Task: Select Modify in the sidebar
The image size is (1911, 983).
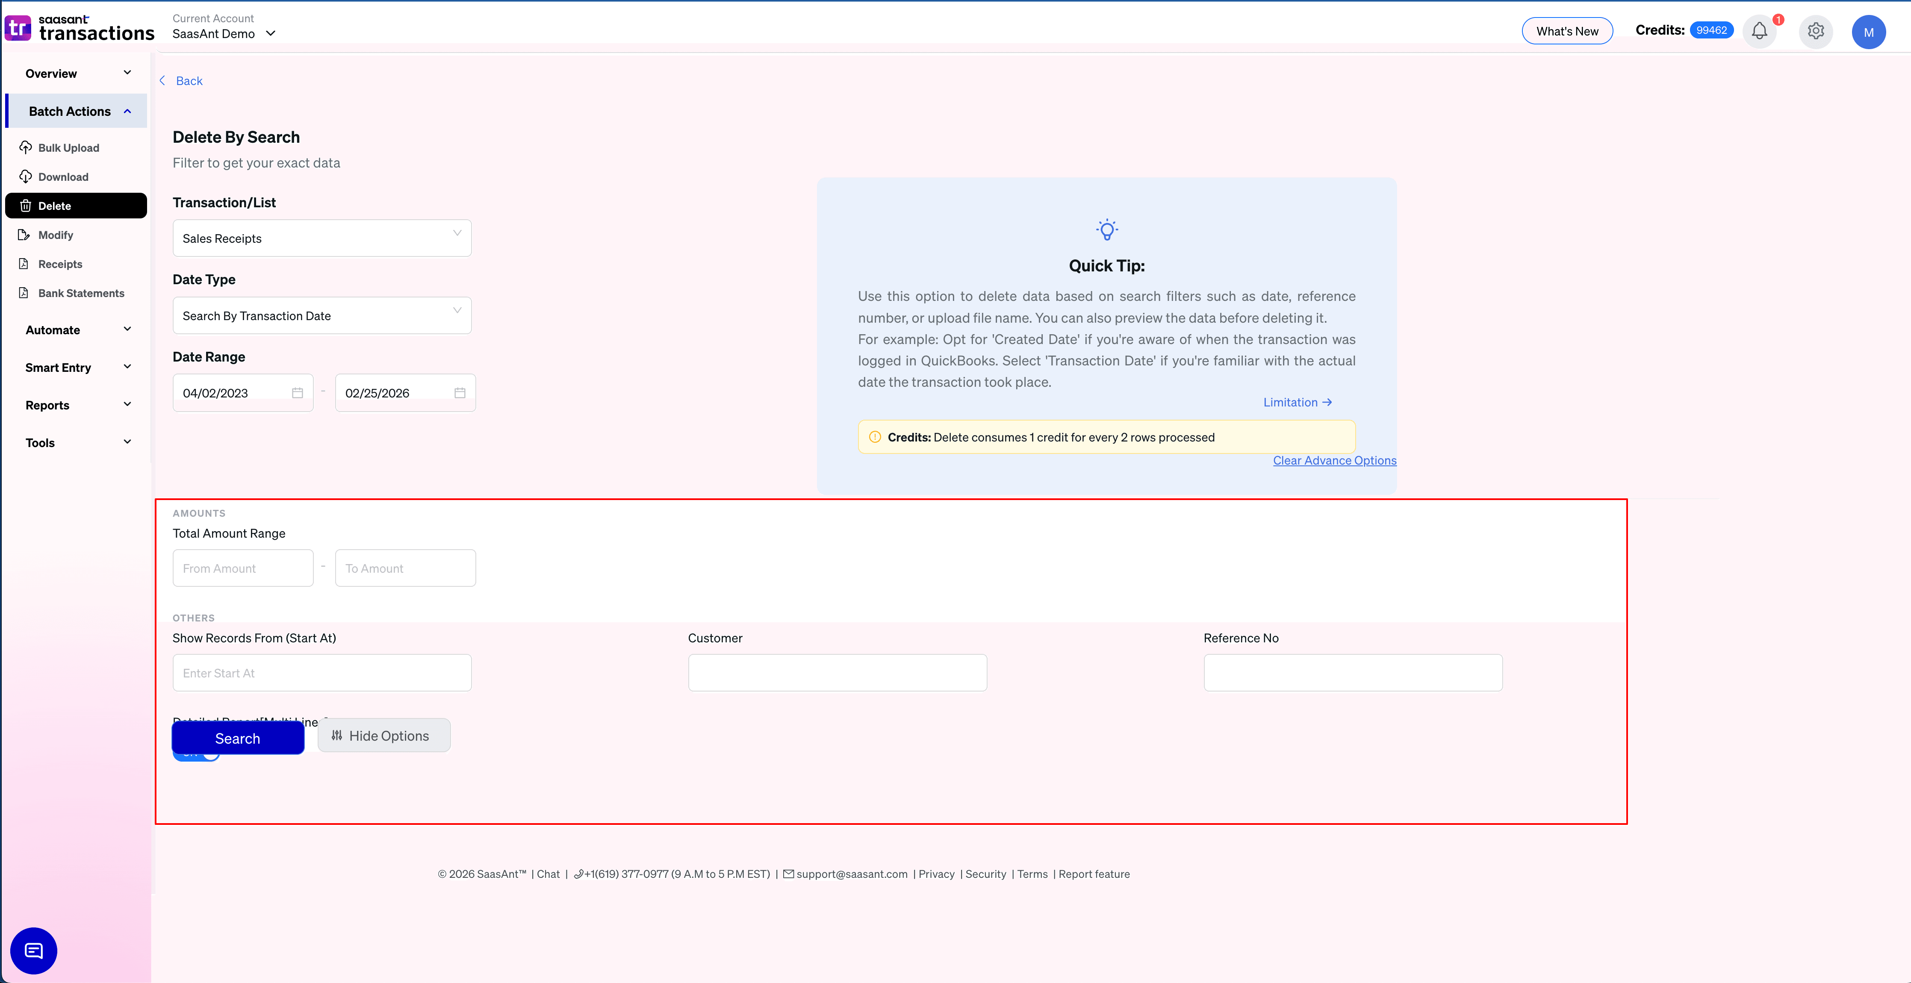Action: [x=56, y=235]
